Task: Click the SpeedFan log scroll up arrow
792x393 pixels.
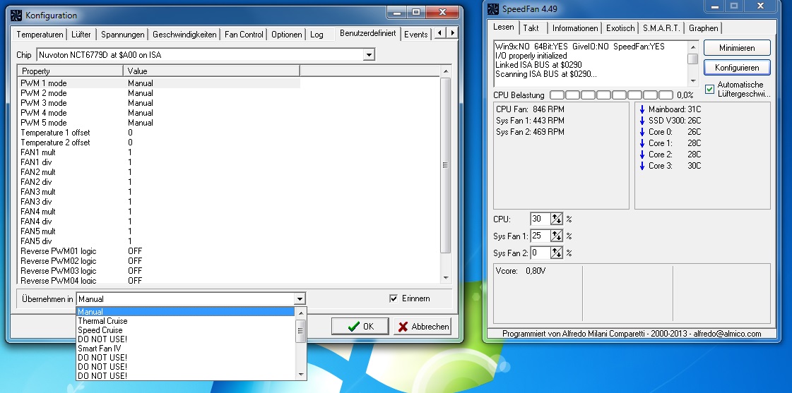Action: (x=693, y=46)
